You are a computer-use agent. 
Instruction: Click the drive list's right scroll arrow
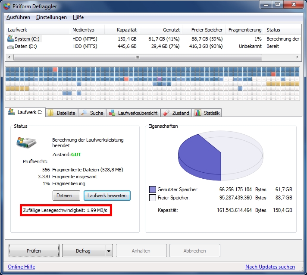[297, 57]
